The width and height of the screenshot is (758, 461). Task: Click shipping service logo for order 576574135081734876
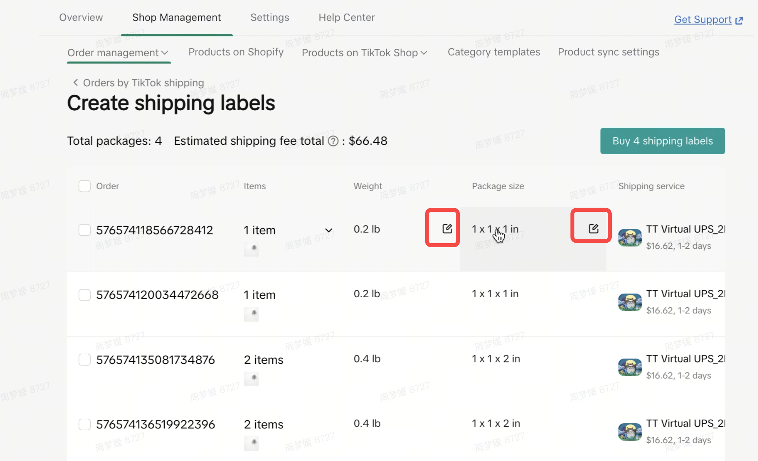coord(629,367)
